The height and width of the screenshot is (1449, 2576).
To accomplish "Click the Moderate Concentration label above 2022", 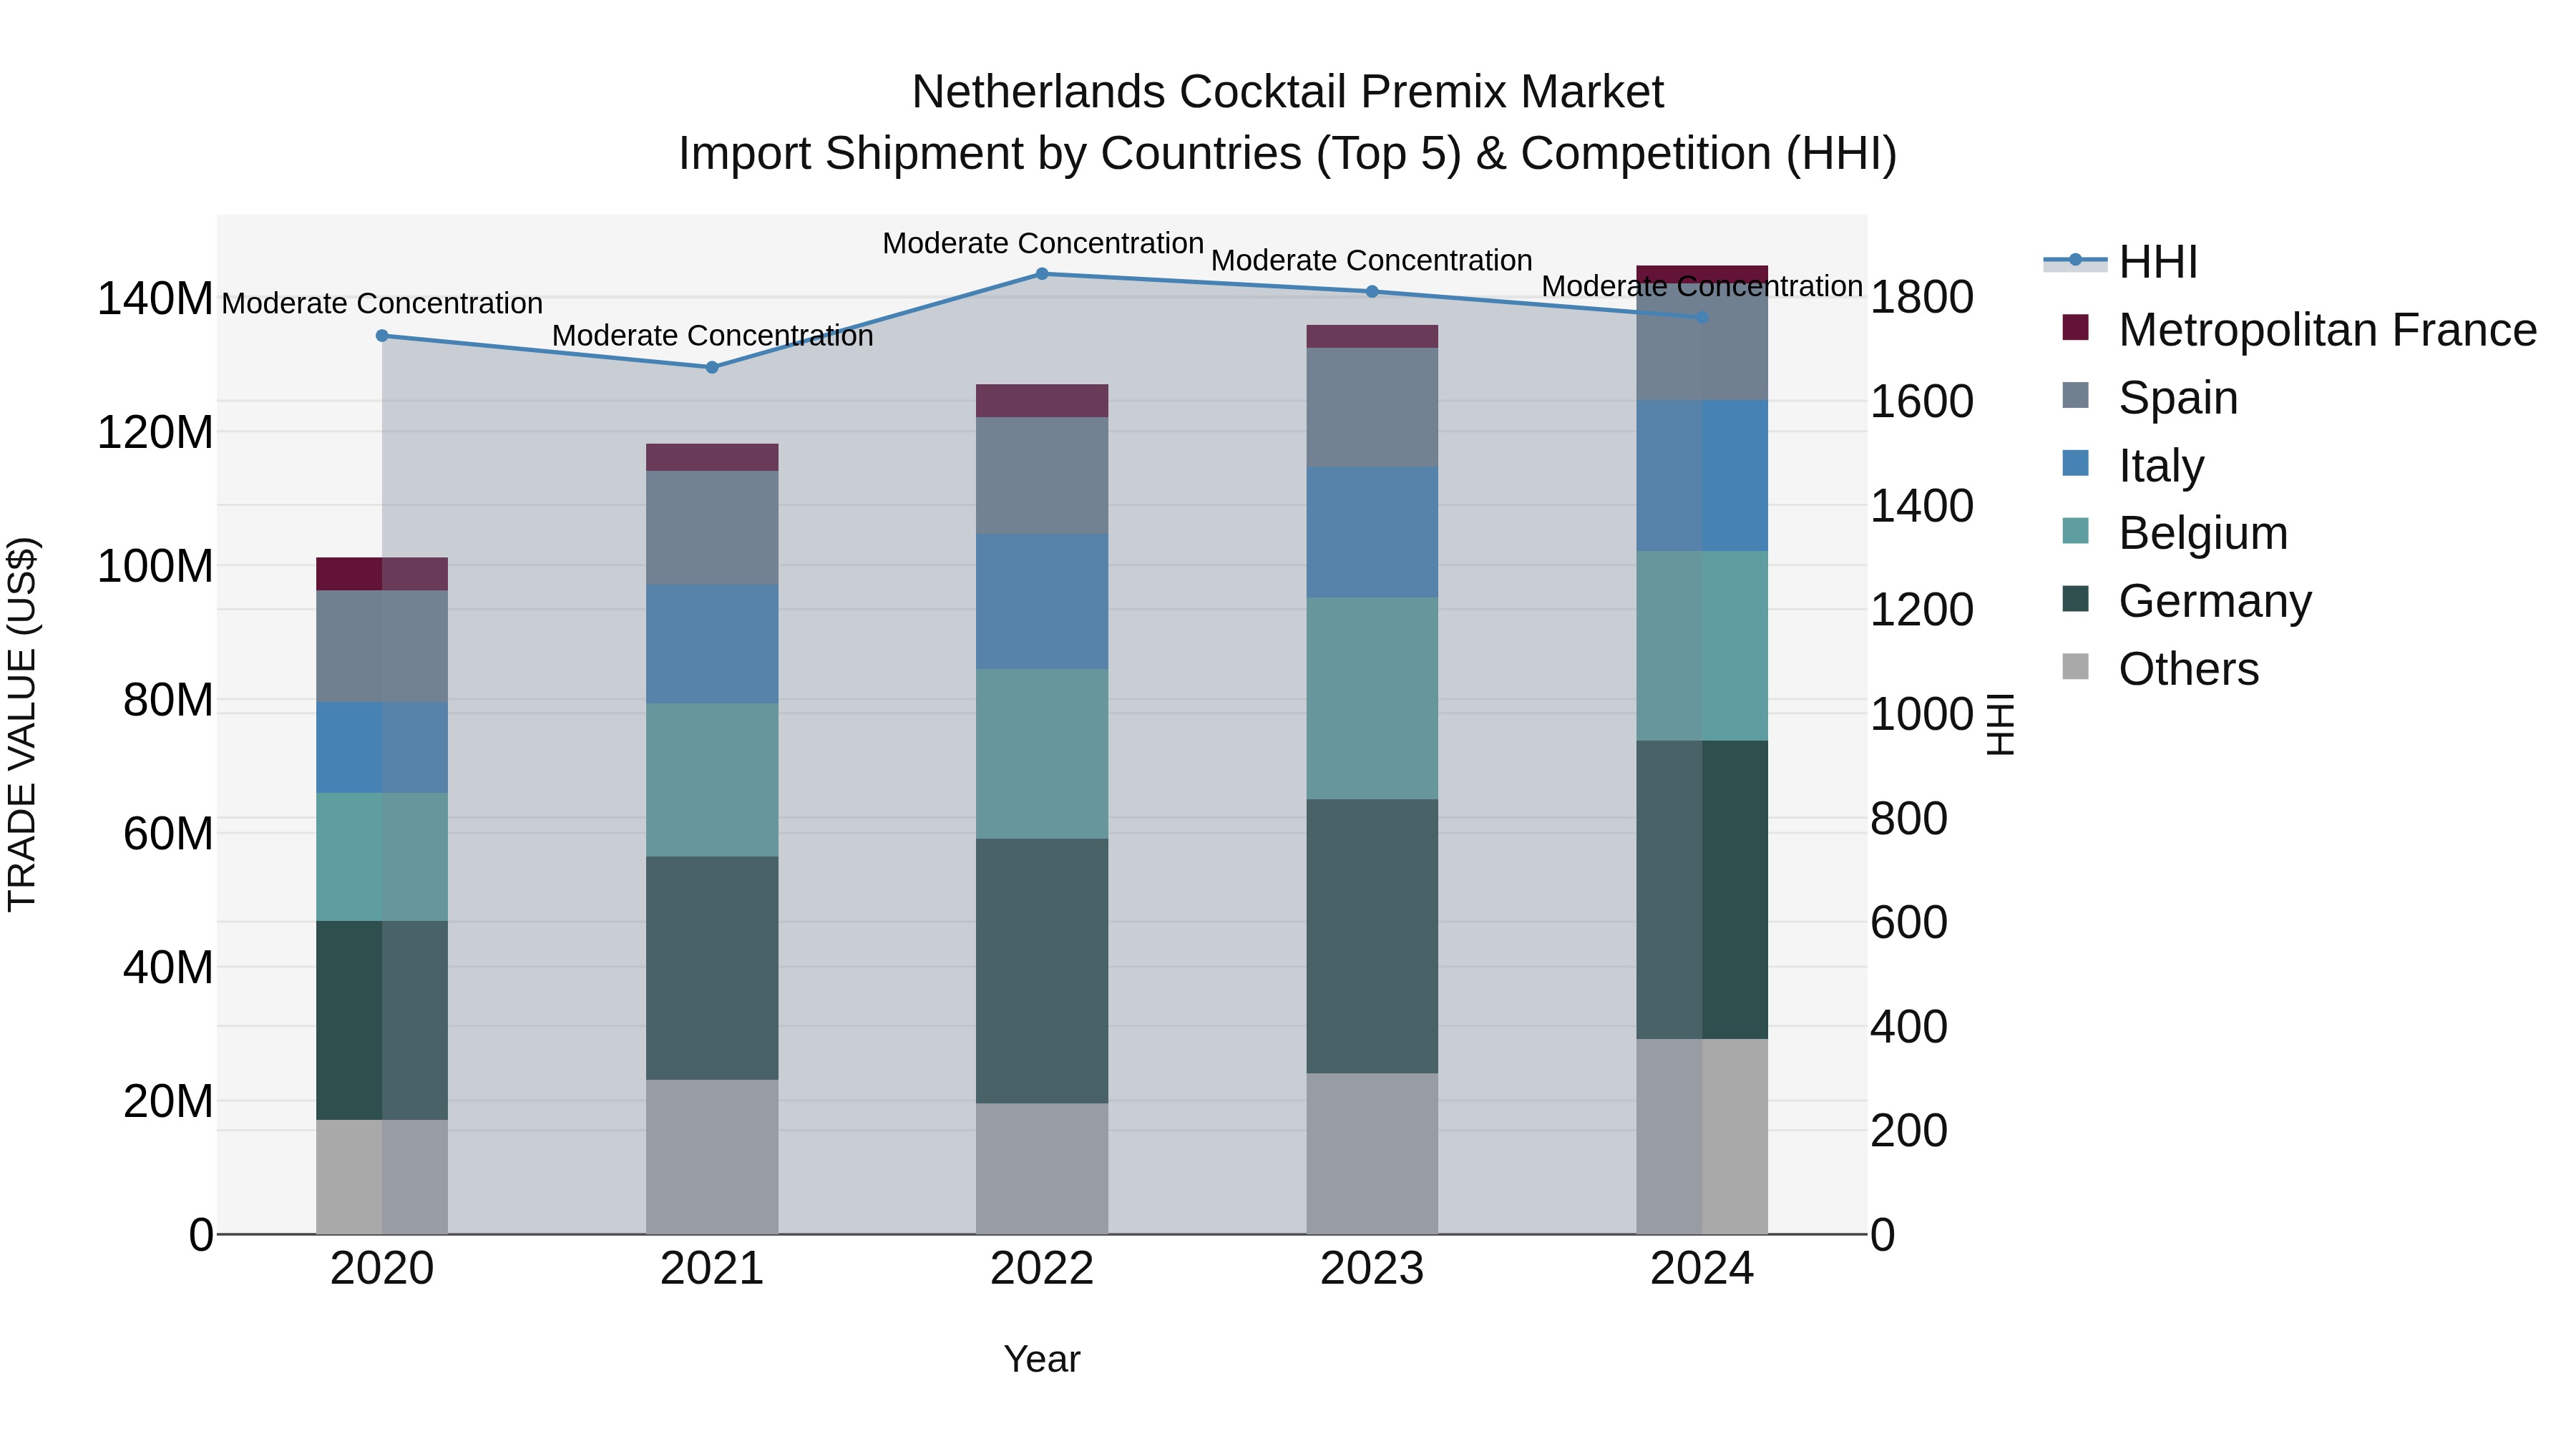I will 1043,243.
